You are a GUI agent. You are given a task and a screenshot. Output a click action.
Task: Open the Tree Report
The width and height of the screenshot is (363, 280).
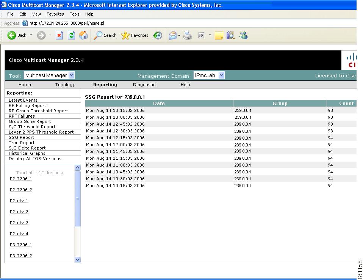click(x=22, y=143)
